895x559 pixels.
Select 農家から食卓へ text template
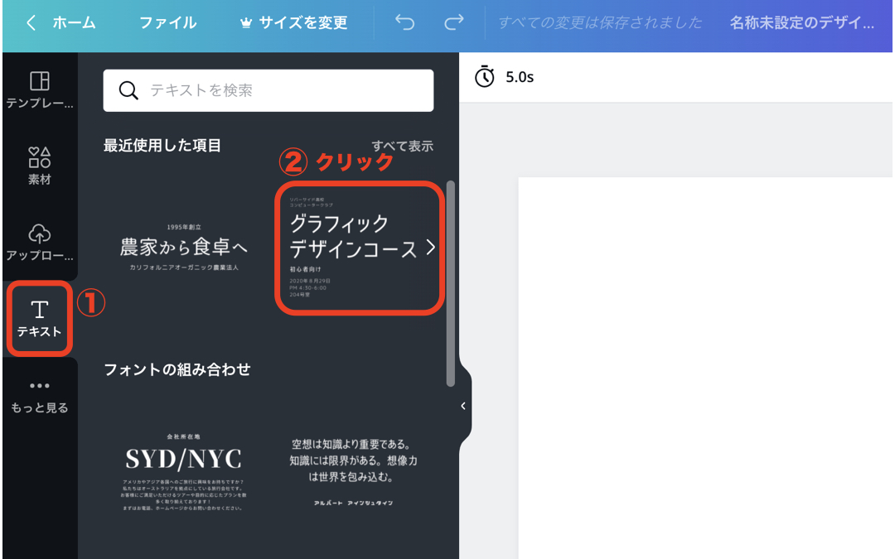pos(184,248)
